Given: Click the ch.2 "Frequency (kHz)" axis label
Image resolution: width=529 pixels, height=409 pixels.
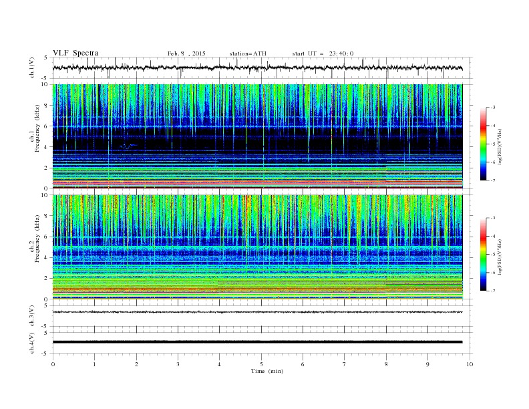Looking at the screenshot, I should click(x=37, y=239).
